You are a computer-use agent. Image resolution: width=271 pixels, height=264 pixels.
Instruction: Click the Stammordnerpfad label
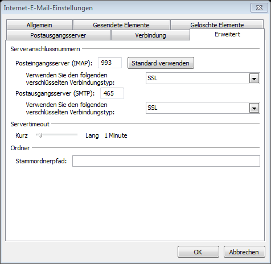pyautogui.click(x=41, y=161)
